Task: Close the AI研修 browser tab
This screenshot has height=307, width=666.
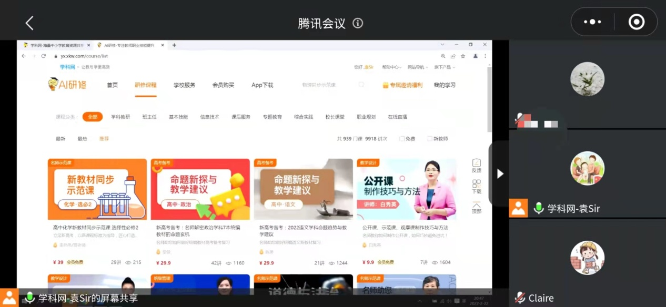Action: 163,45
